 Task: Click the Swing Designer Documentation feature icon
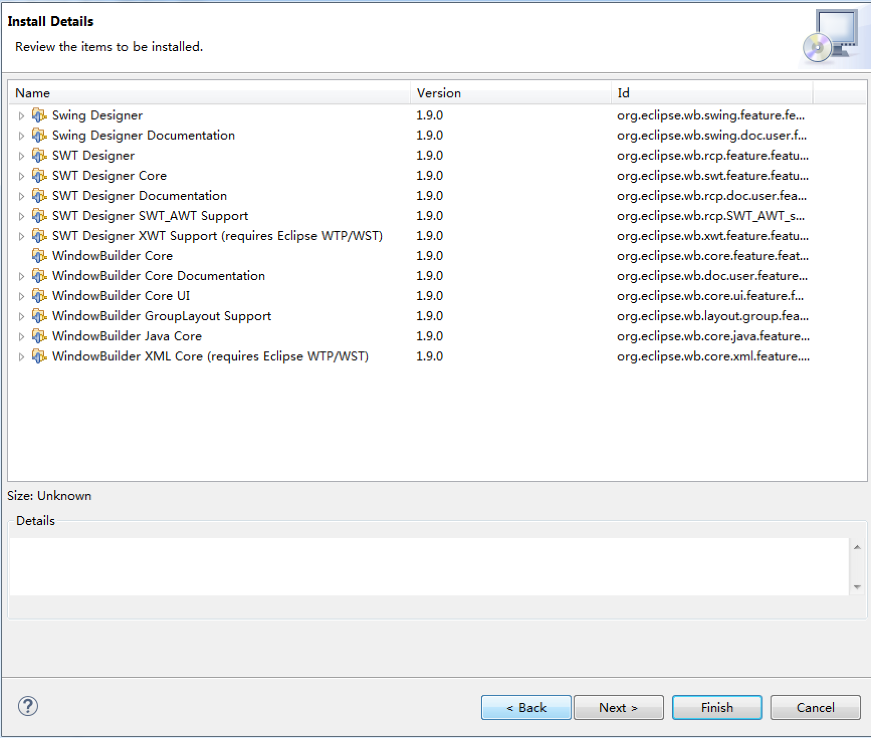point(39,136)
